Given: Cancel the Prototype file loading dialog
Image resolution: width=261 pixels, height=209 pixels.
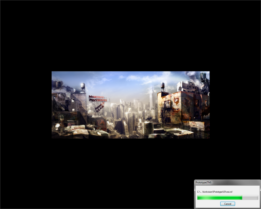Looking at the screenshot, I should tap(228, 204).
